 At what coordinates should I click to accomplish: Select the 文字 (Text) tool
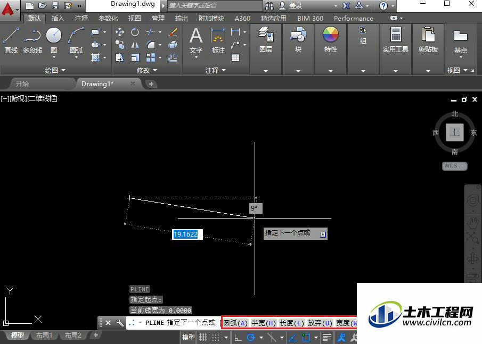click(196, 40)
